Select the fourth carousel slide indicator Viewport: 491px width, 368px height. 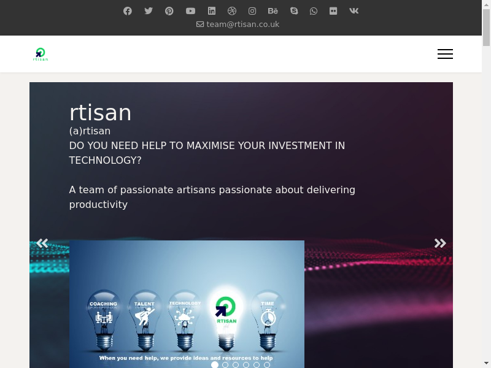[246, 365]
